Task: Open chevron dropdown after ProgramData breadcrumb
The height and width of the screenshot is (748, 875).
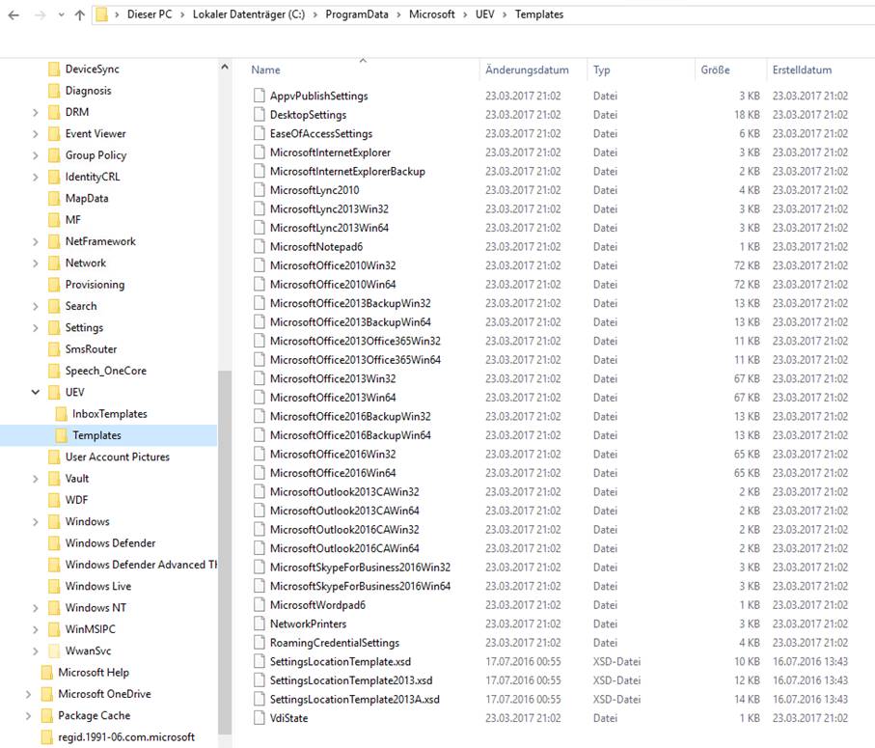Action: 398,15
